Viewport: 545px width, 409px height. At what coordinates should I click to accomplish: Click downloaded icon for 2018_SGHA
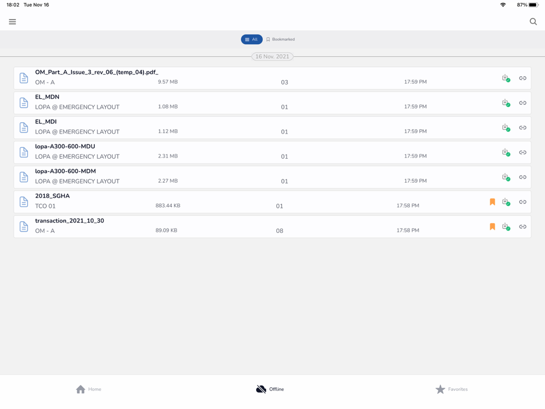pos(506,202)
